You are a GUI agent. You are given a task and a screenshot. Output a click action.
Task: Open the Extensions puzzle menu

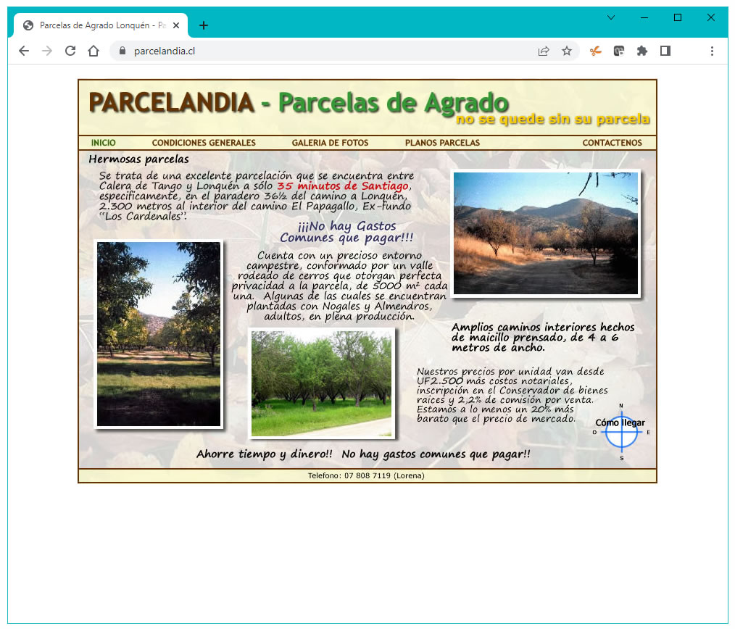641,51
